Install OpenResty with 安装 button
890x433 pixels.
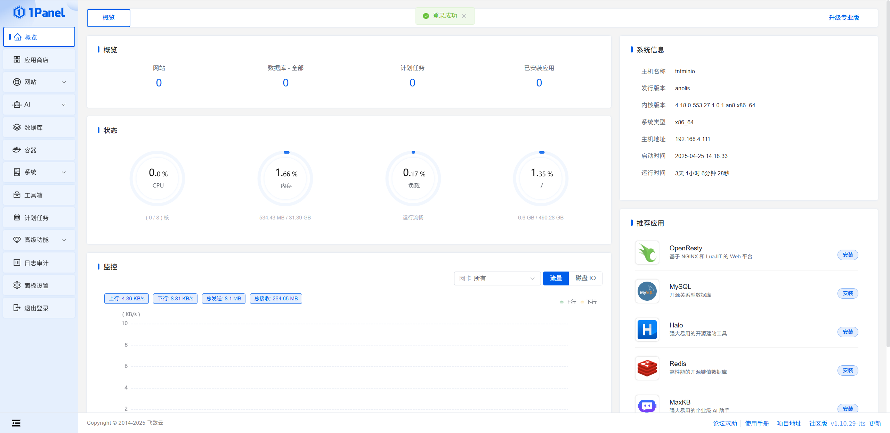(848, 255)
